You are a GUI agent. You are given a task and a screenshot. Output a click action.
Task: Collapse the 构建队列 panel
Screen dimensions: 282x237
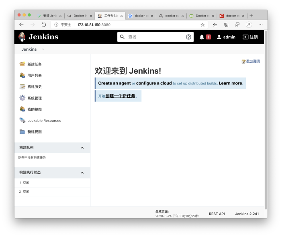click(x=82, y=148)
